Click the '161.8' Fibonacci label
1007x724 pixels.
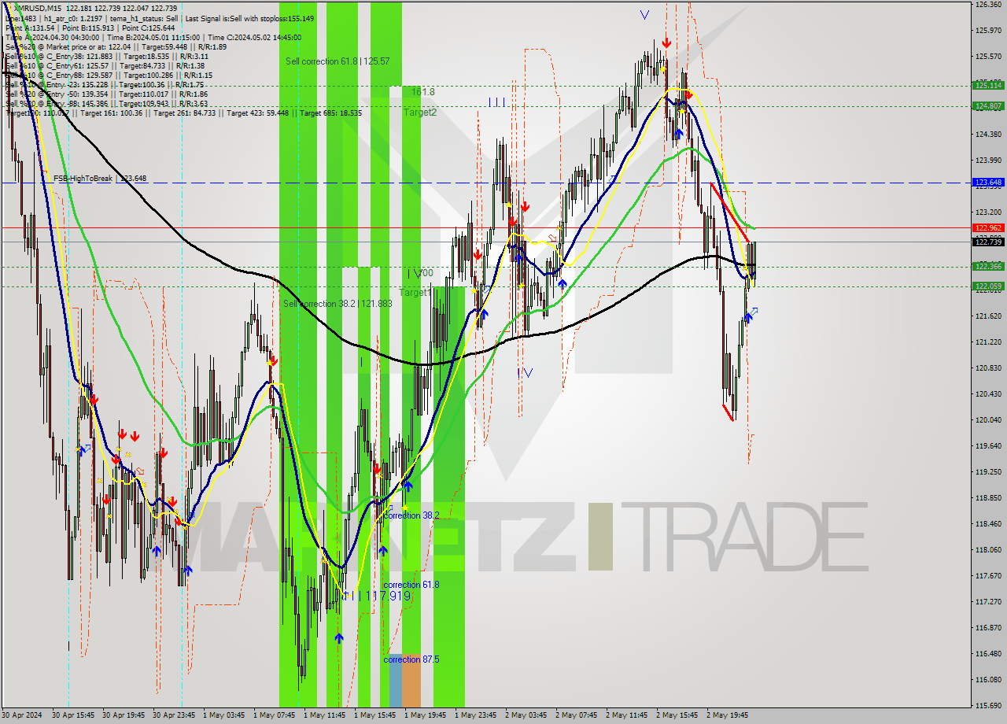pyautogui.click(x=422, y=92)
